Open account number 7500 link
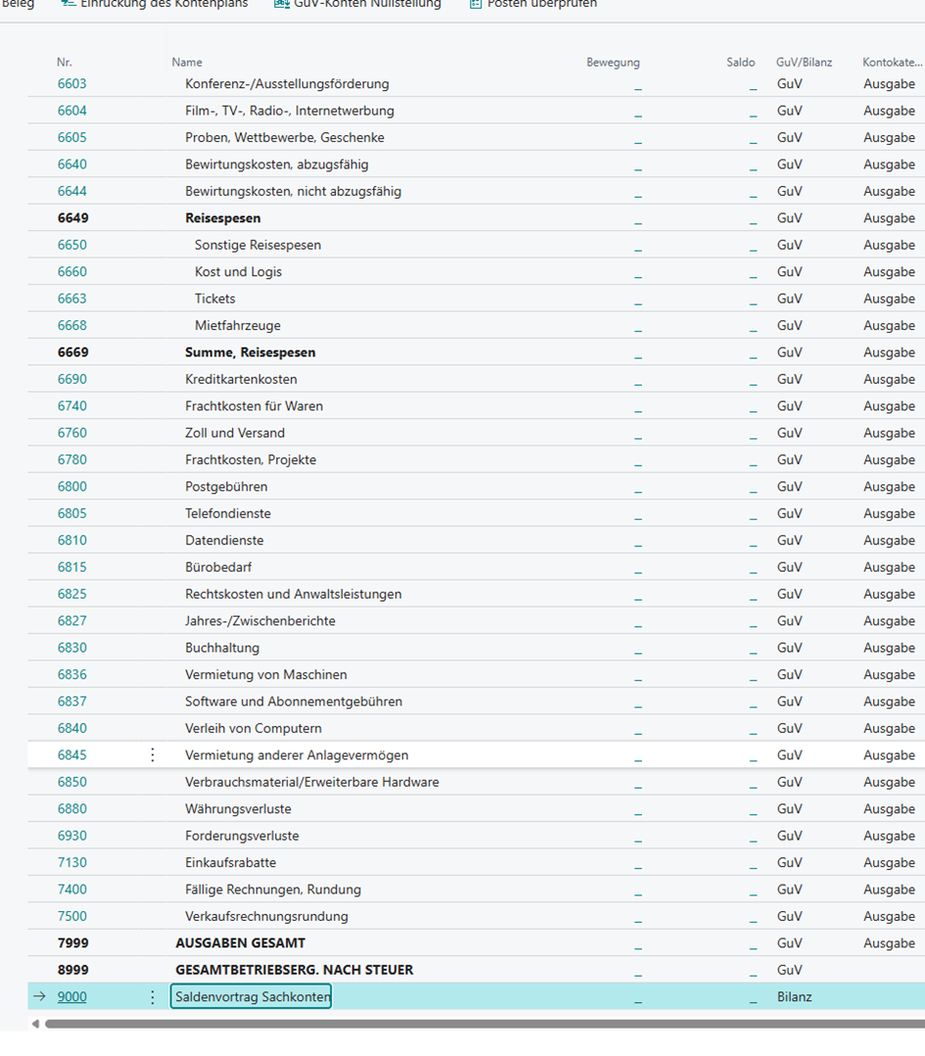This screenshot has height=1056, width=925. (71, 916)
